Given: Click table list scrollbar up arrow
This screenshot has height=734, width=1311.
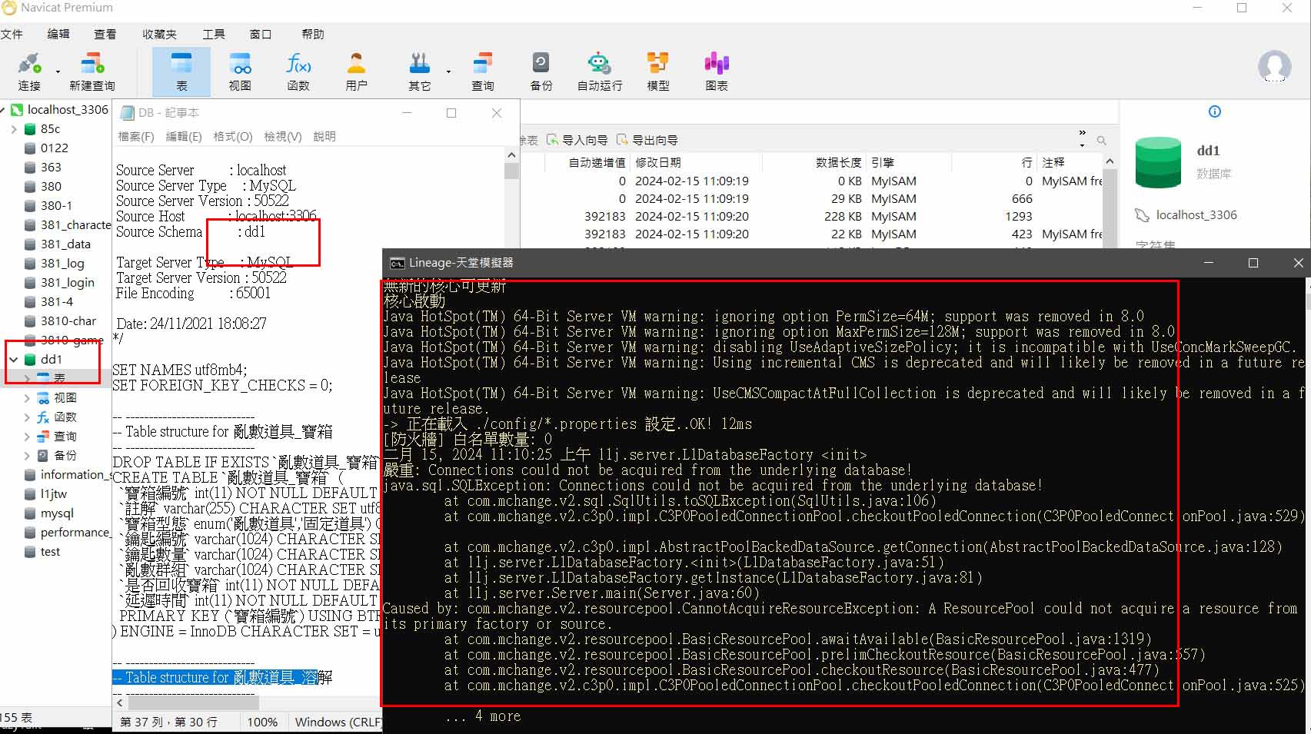Looking at the screenshot, I should (x=1110, y=161).
